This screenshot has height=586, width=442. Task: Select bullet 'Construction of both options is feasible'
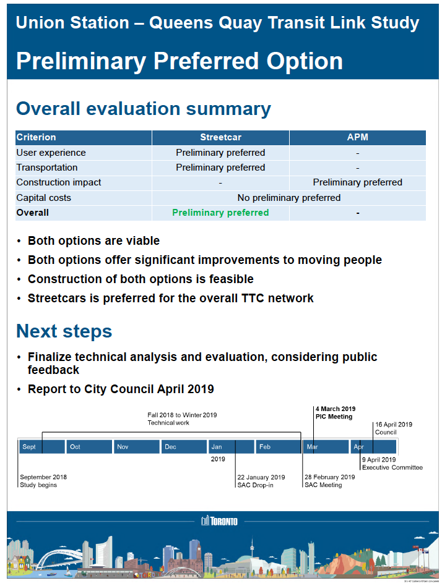pyautogui.click(x=141, y=279)
